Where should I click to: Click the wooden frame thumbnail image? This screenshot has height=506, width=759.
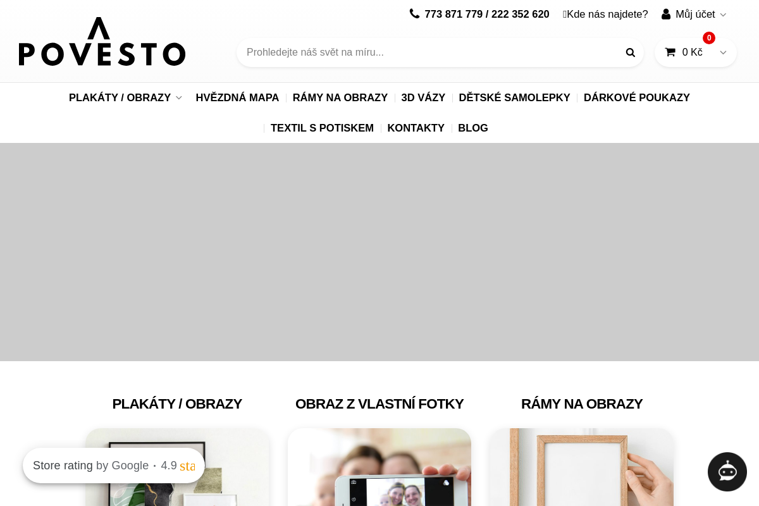click(x=582, y=467)
